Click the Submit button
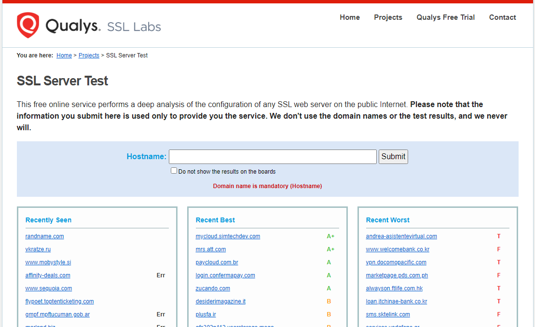535x327 pixels. click(x=393, y=157)
